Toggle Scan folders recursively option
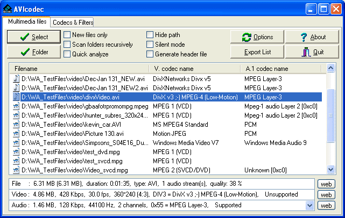 (x=67, y=45)
